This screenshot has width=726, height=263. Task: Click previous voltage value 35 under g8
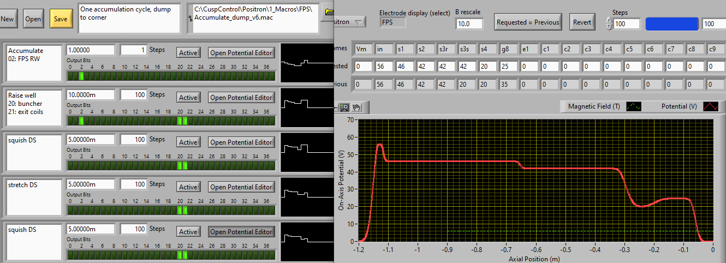click(x=509, y=85)
